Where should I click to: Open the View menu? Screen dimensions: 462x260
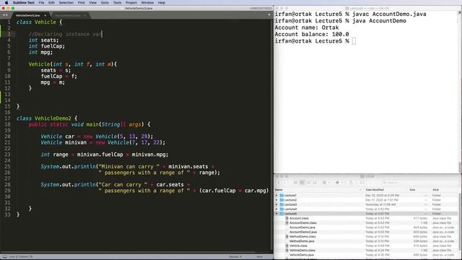(x=93, y=3)
